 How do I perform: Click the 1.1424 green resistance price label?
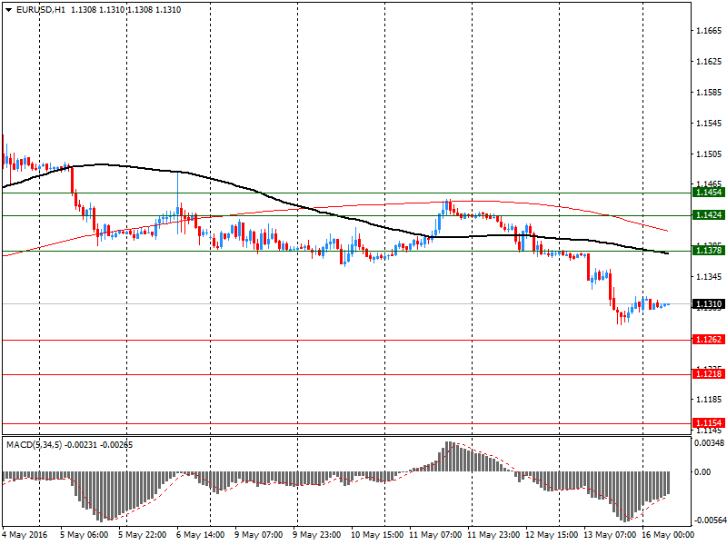(709, 214)
